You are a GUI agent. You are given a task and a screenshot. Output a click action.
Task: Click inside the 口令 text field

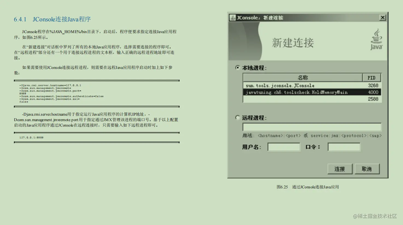pos(344,147)
